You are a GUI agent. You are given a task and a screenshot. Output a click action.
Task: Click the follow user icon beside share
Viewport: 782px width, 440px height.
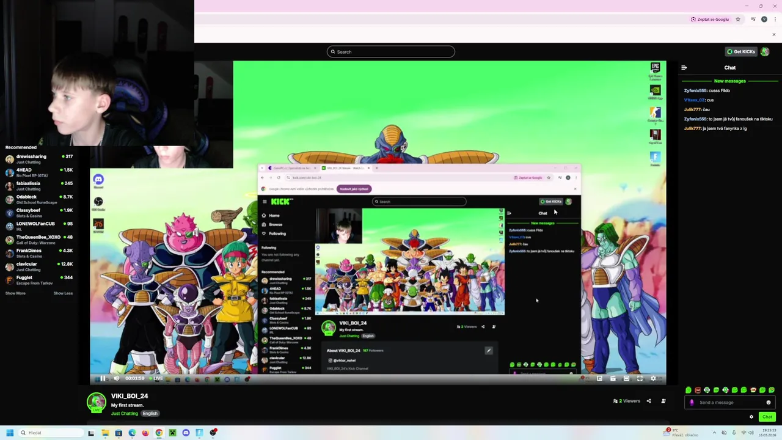point(663,401)
